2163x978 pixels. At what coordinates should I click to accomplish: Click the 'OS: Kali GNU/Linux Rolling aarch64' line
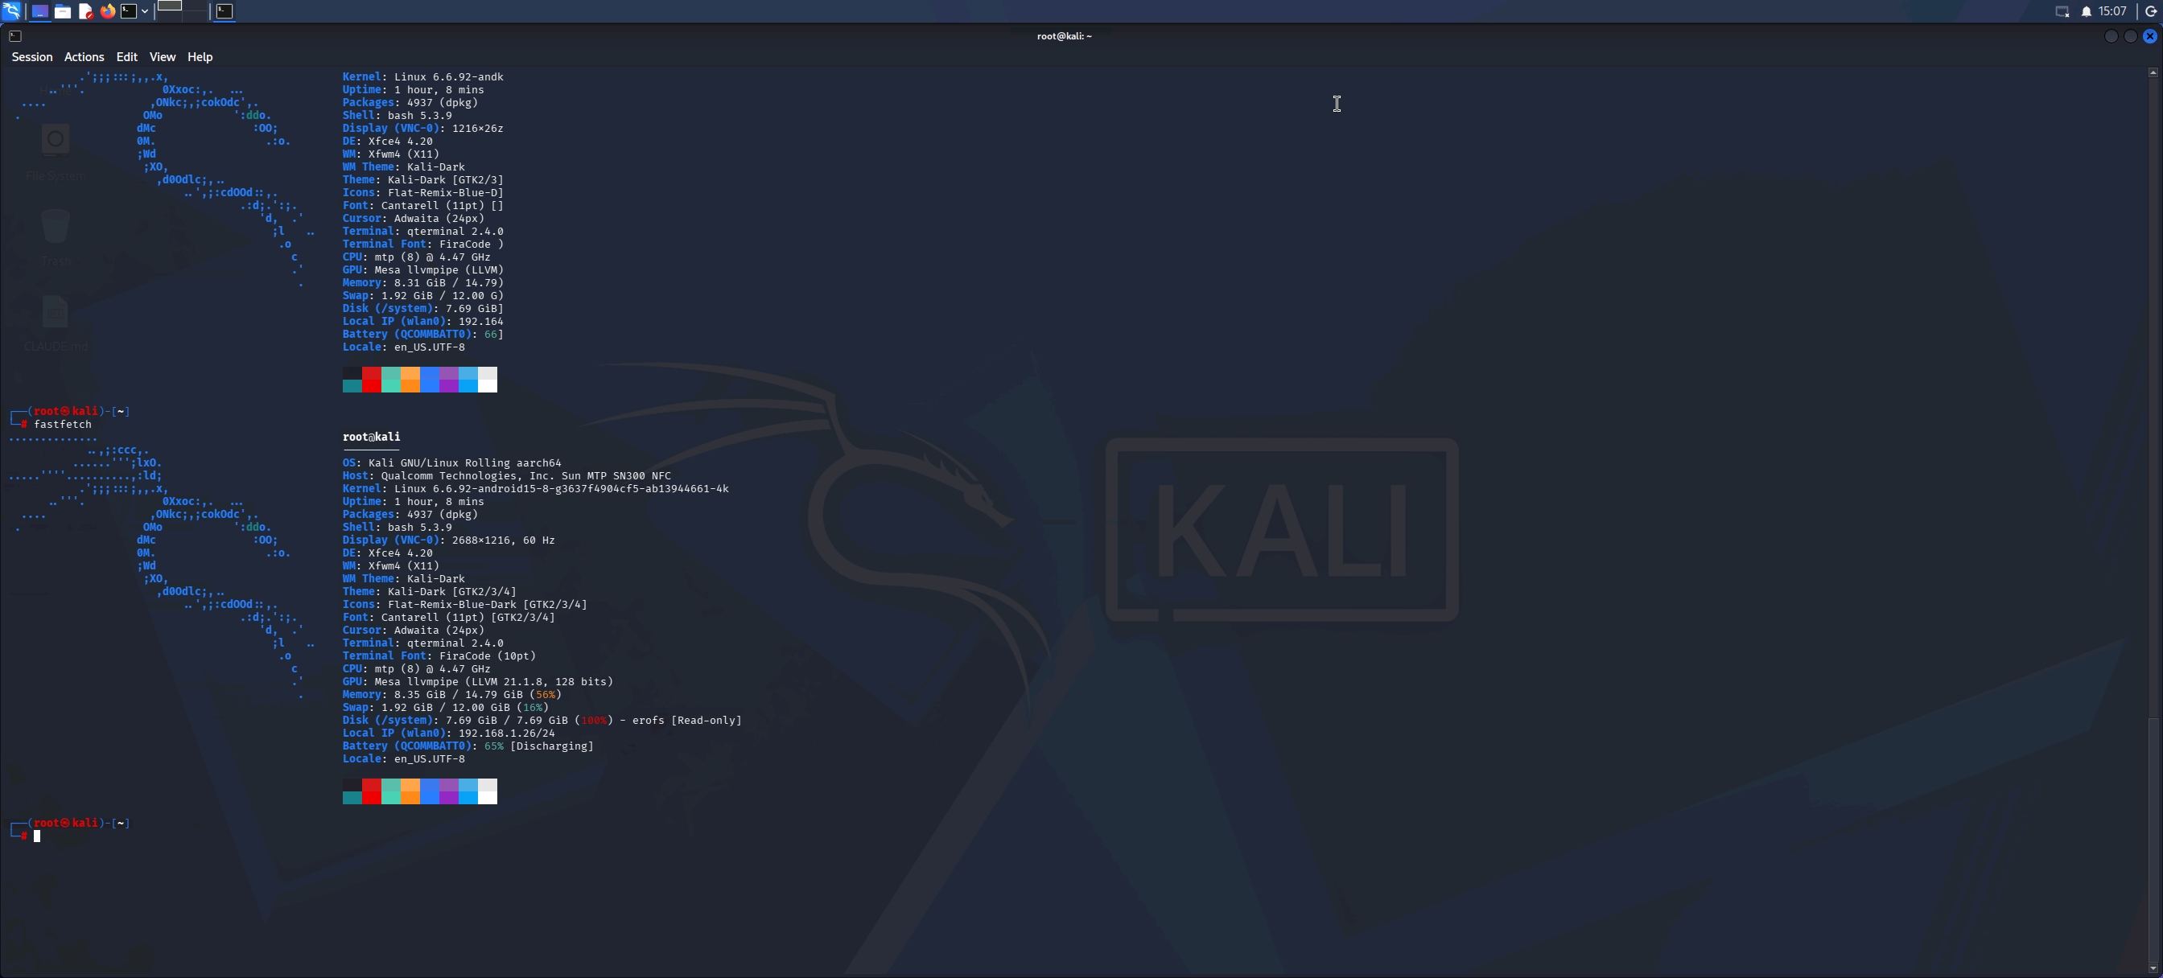tap(451, 463)
